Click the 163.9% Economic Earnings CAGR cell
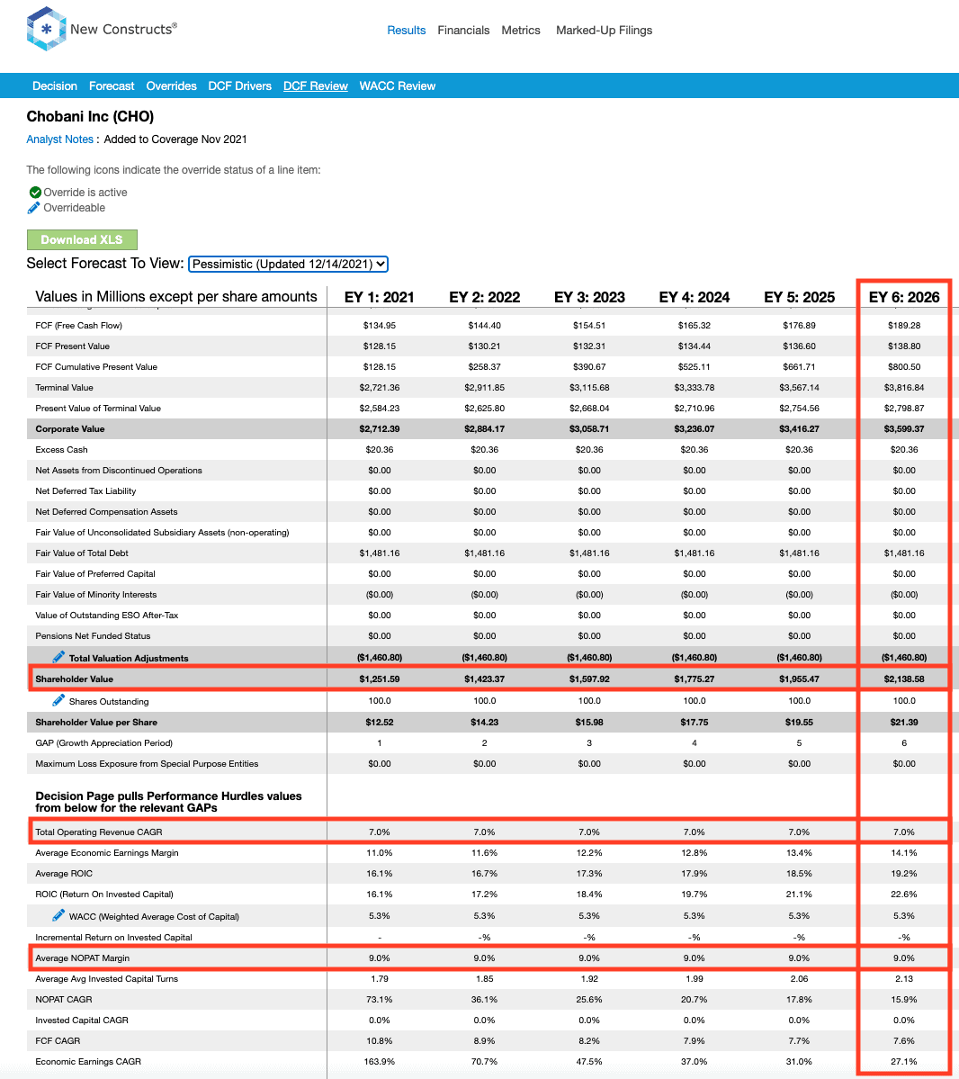The image size is (959, 1079). click(380, 1061)
